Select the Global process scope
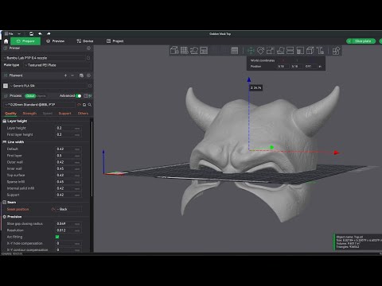 coord(30,96)
